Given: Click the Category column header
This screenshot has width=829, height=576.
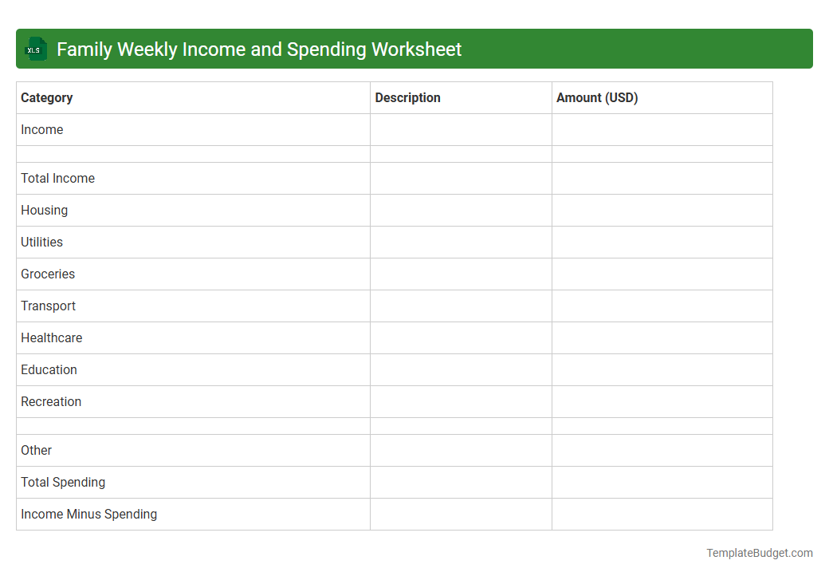Looking at the screenshot, I should [46, 97].
